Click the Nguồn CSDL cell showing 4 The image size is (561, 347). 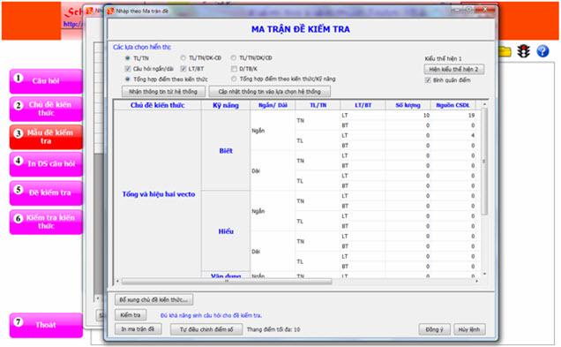tap(453, 135)
